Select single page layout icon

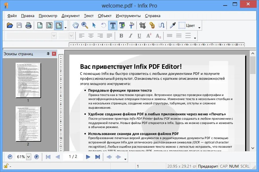tap(40, 25)
